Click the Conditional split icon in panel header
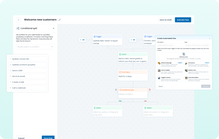The width and height of the screenshot is (219, 139). (x=18, y=28)
